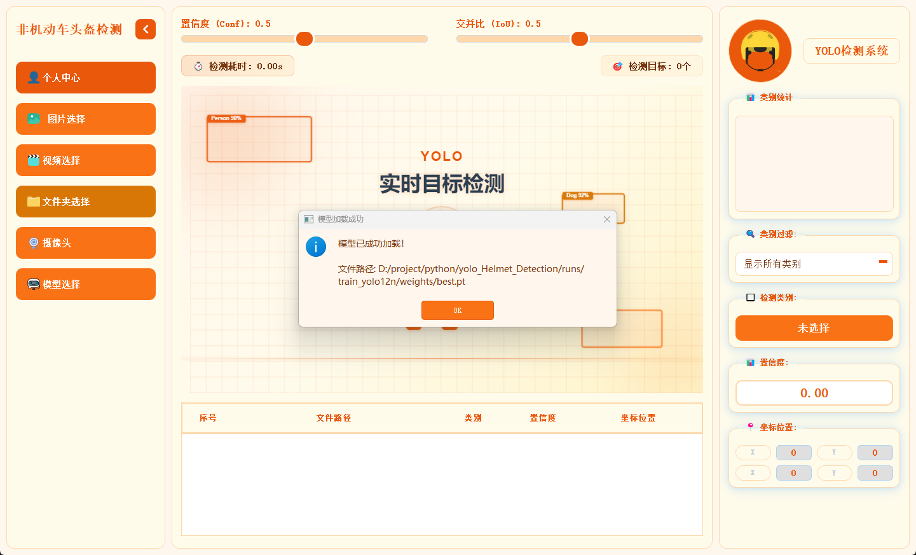Viewport: 916px width, 555px height.
Task: Collapse the sidebar with the chevron button
Action: 145,29
